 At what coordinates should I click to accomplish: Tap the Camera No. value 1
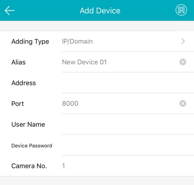64,166
